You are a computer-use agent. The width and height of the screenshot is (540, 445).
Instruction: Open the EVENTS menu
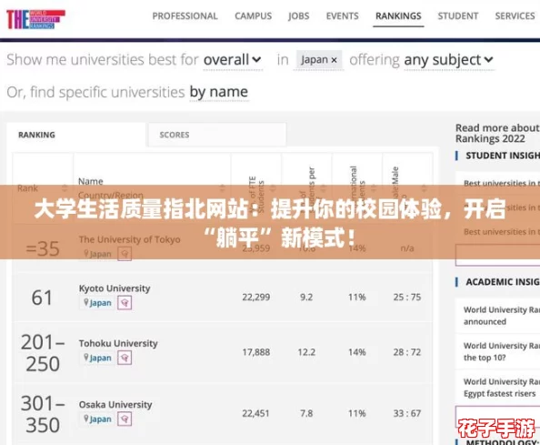(x=343, y=15)
